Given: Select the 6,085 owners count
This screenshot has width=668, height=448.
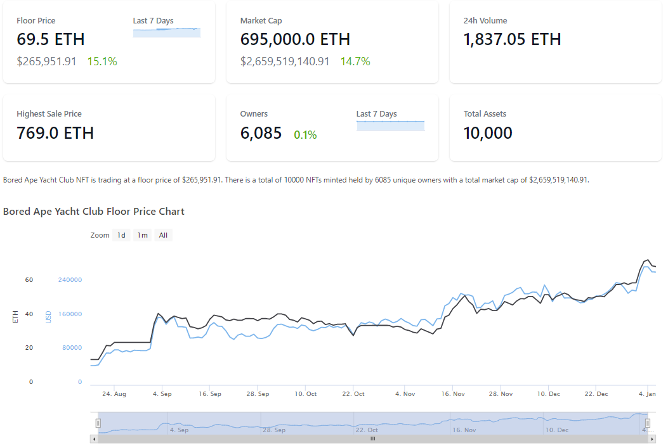Looking at the screenshot, I should click(x=261, y=133).
